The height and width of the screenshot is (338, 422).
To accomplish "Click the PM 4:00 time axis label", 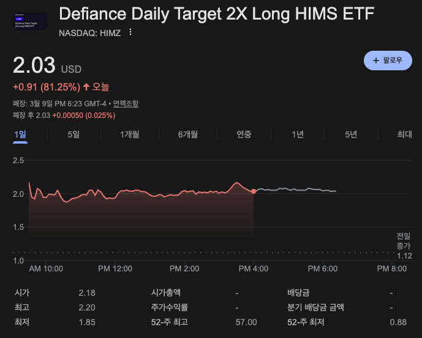I will coord(253,268).
